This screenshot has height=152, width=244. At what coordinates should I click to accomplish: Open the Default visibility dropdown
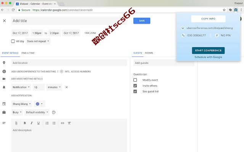(x=37, y=112)
